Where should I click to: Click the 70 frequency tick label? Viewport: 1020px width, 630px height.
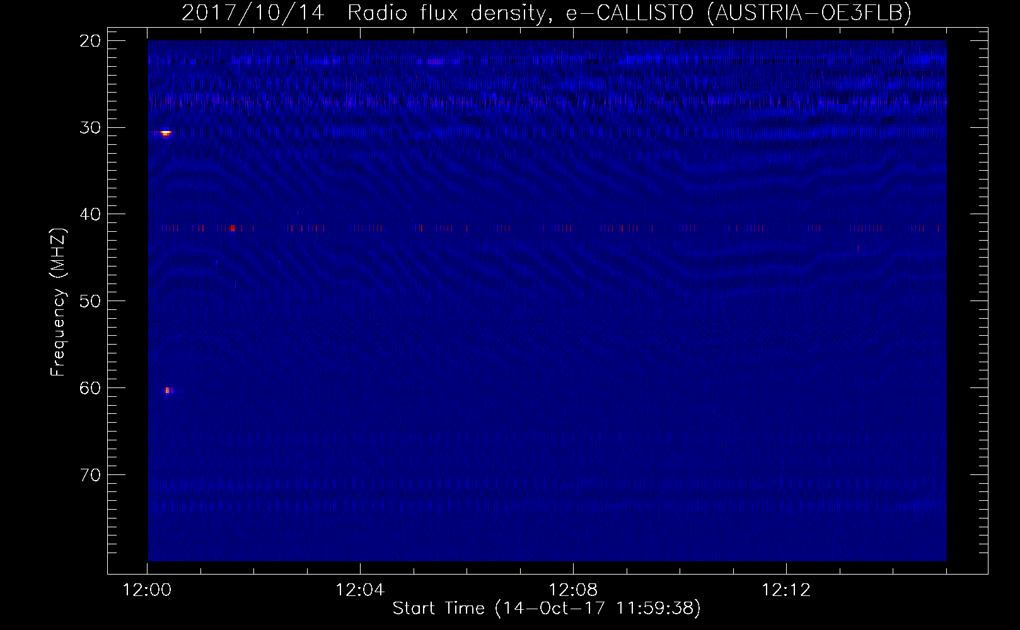tap(90, 475)
